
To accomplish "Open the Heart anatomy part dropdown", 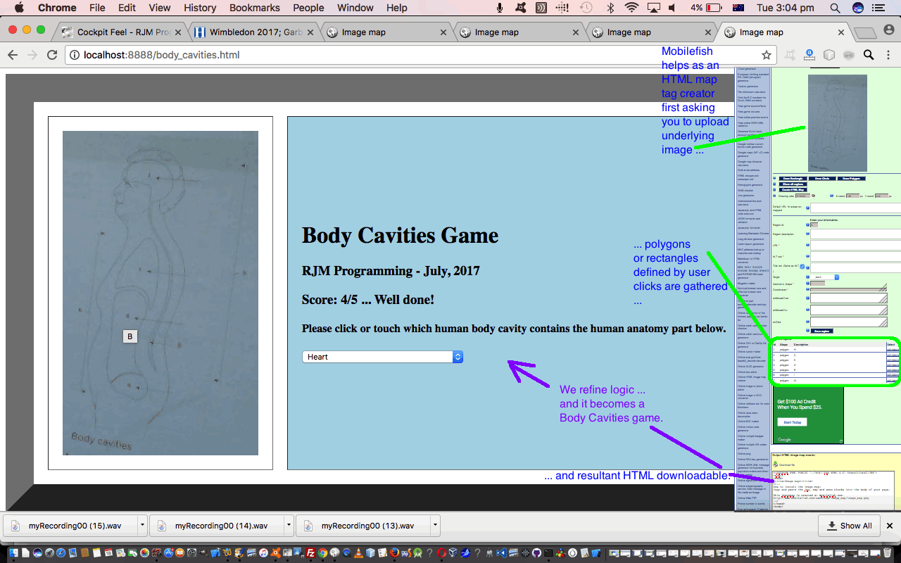I will 382,357.
